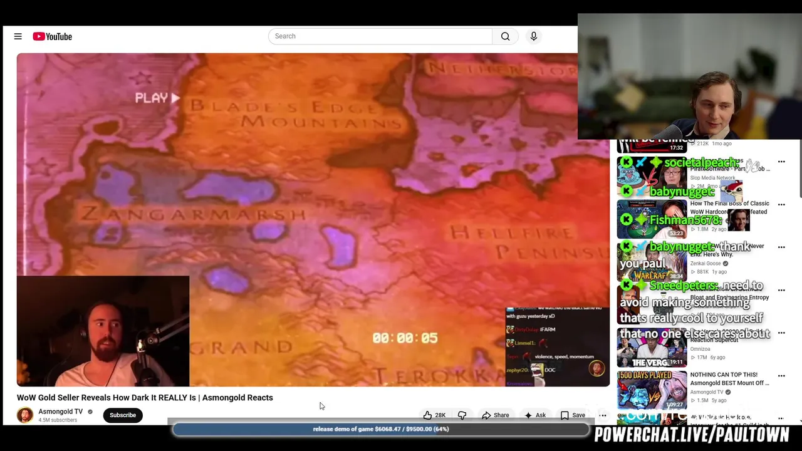Open the Slop Media Network video thumbnail
Screen dimensions: 802x451
(652, 177)
